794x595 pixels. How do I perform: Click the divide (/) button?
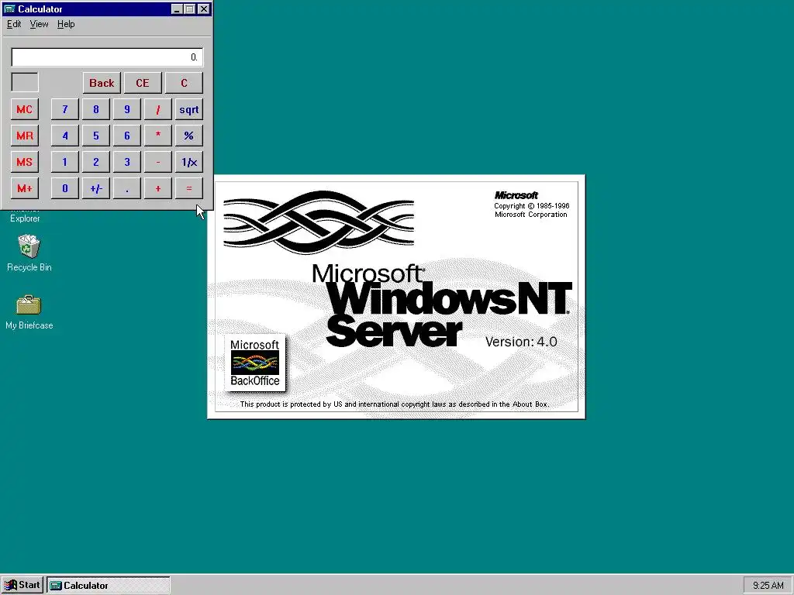click(158, 109)
